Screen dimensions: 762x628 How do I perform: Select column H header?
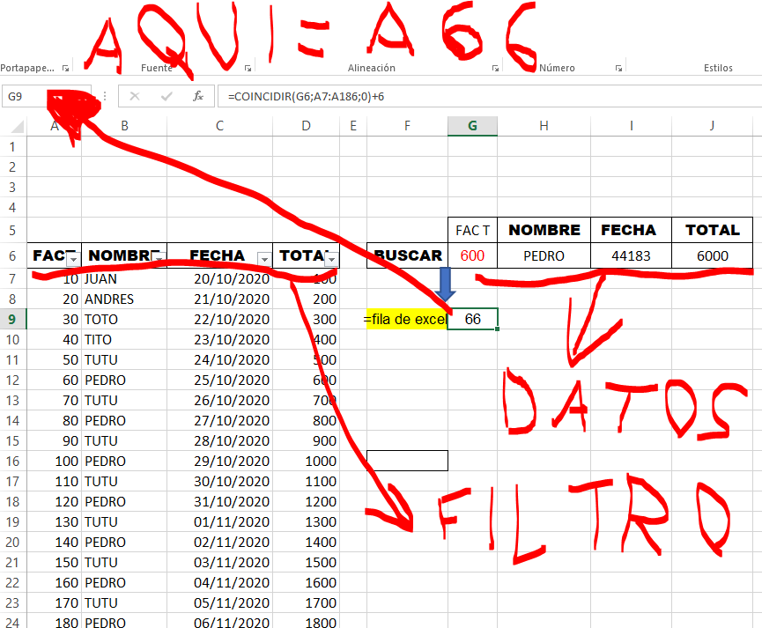tap(544, 126)
